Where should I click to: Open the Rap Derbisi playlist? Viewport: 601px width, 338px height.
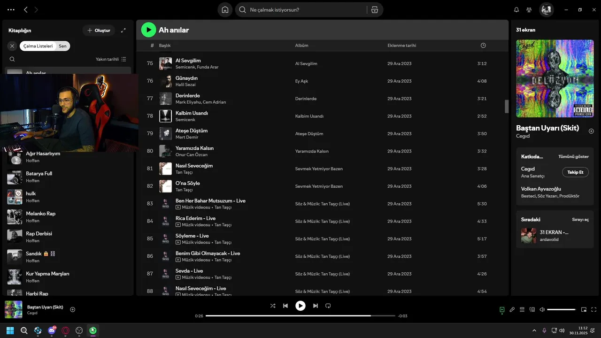point(69,237)
